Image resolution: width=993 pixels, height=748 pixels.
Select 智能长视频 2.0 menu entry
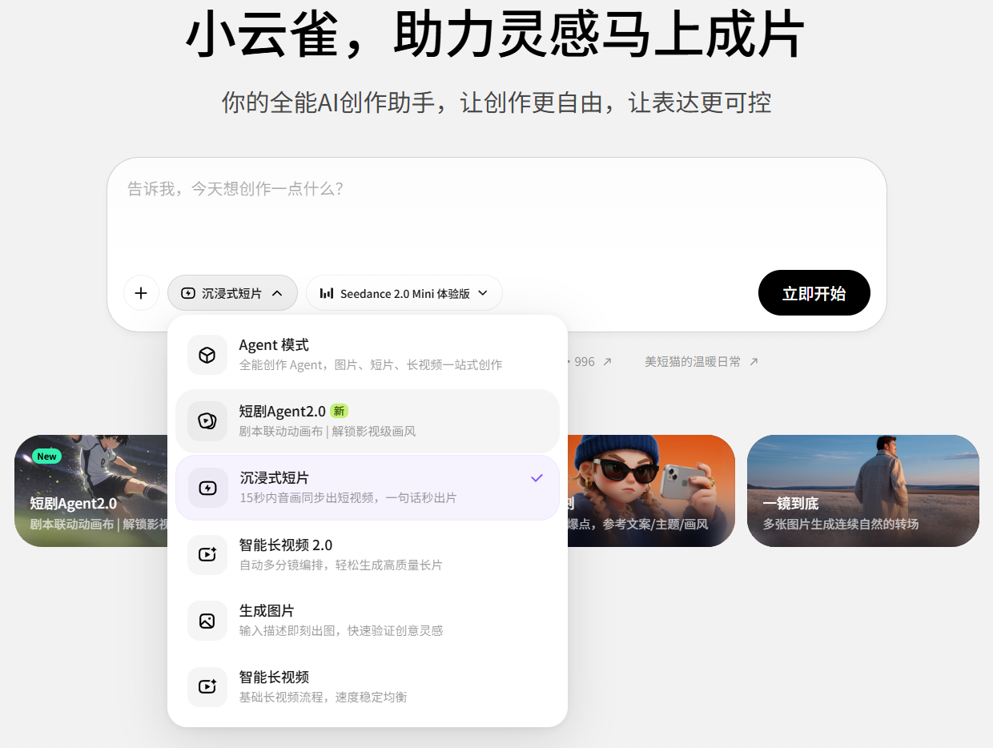click(368, 554)
